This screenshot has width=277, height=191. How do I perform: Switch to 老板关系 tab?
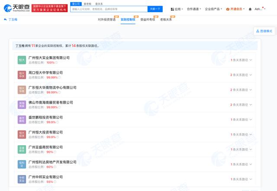coord(166,19)
